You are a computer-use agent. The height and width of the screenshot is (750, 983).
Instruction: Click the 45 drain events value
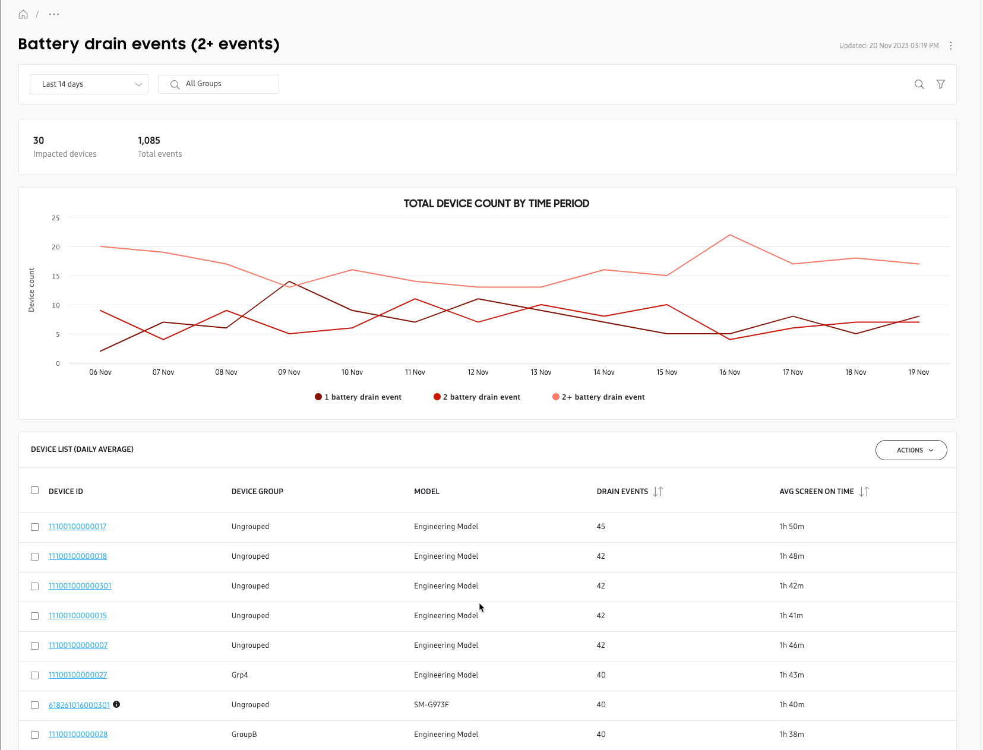[601, 527]
